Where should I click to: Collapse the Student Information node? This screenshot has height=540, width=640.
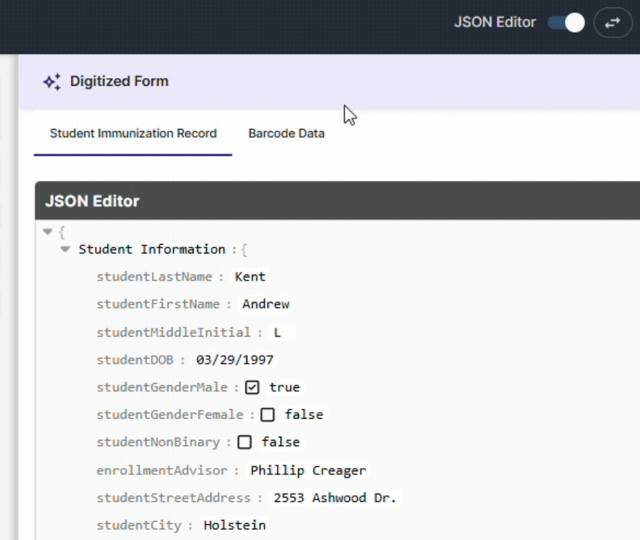65,250
